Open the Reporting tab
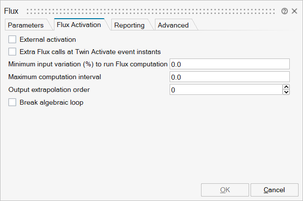This screenshot has width=303, height=201. pos(129,25)
